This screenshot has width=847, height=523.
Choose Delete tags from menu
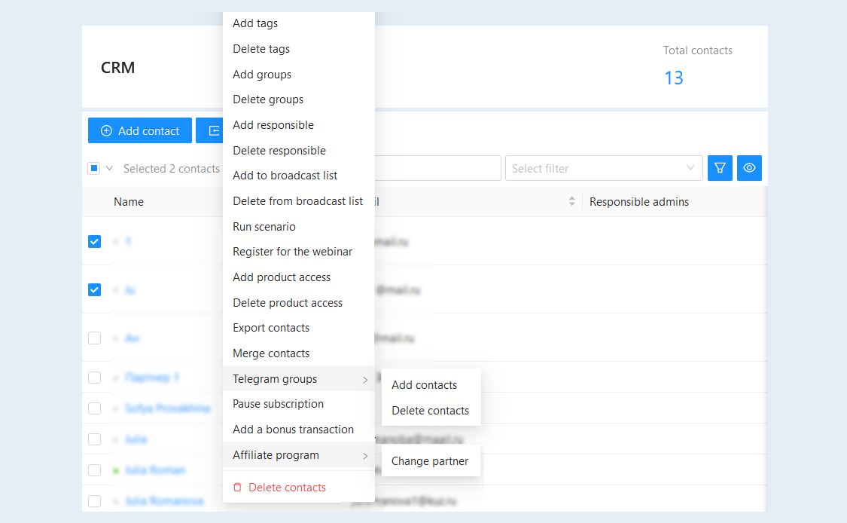pyautogui.click(x=299, y=49)
